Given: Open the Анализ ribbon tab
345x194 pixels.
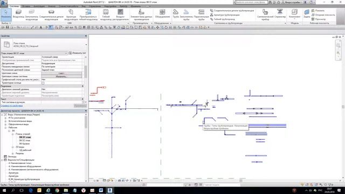Looking at the screenshot, I should pyautogui.click(x=52, y=6).
